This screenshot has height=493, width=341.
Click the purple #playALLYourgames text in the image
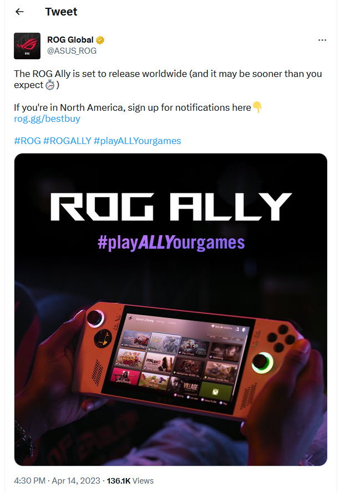tap(171, 242)
